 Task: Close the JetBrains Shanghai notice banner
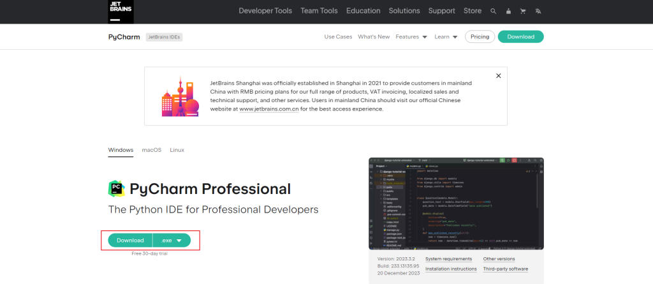498,75
